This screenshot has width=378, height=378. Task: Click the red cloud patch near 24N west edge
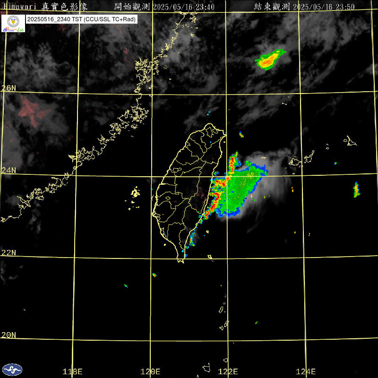click(33, 111)
